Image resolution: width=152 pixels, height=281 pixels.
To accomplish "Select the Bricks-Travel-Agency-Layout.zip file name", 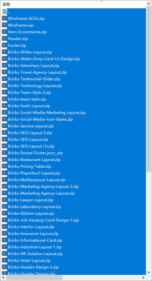I will 37,72.
